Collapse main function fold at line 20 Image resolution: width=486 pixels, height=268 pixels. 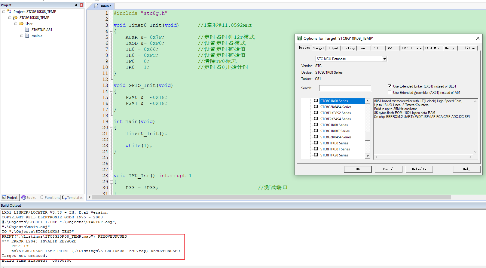[111, 128]
